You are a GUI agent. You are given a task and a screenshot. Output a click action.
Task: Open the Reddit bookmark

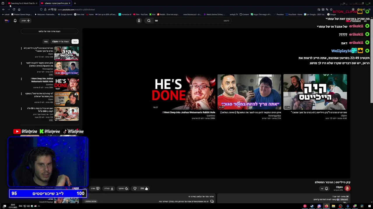[x=168, y=15]
